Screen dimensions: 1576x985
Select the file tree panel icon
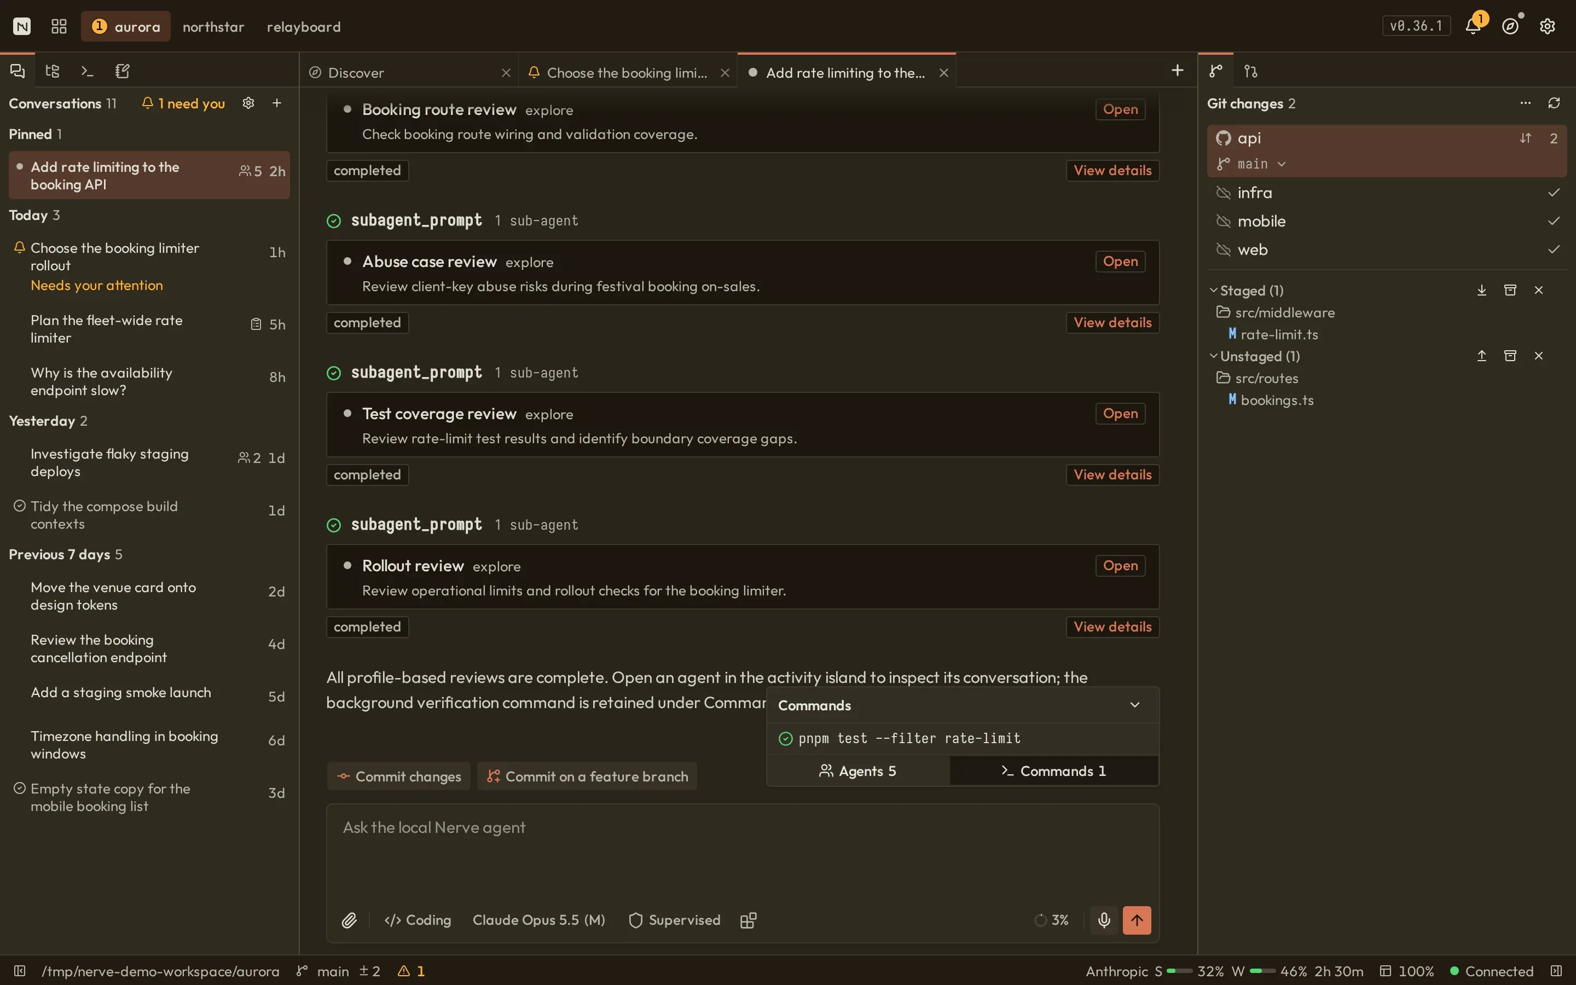[53, 71]
